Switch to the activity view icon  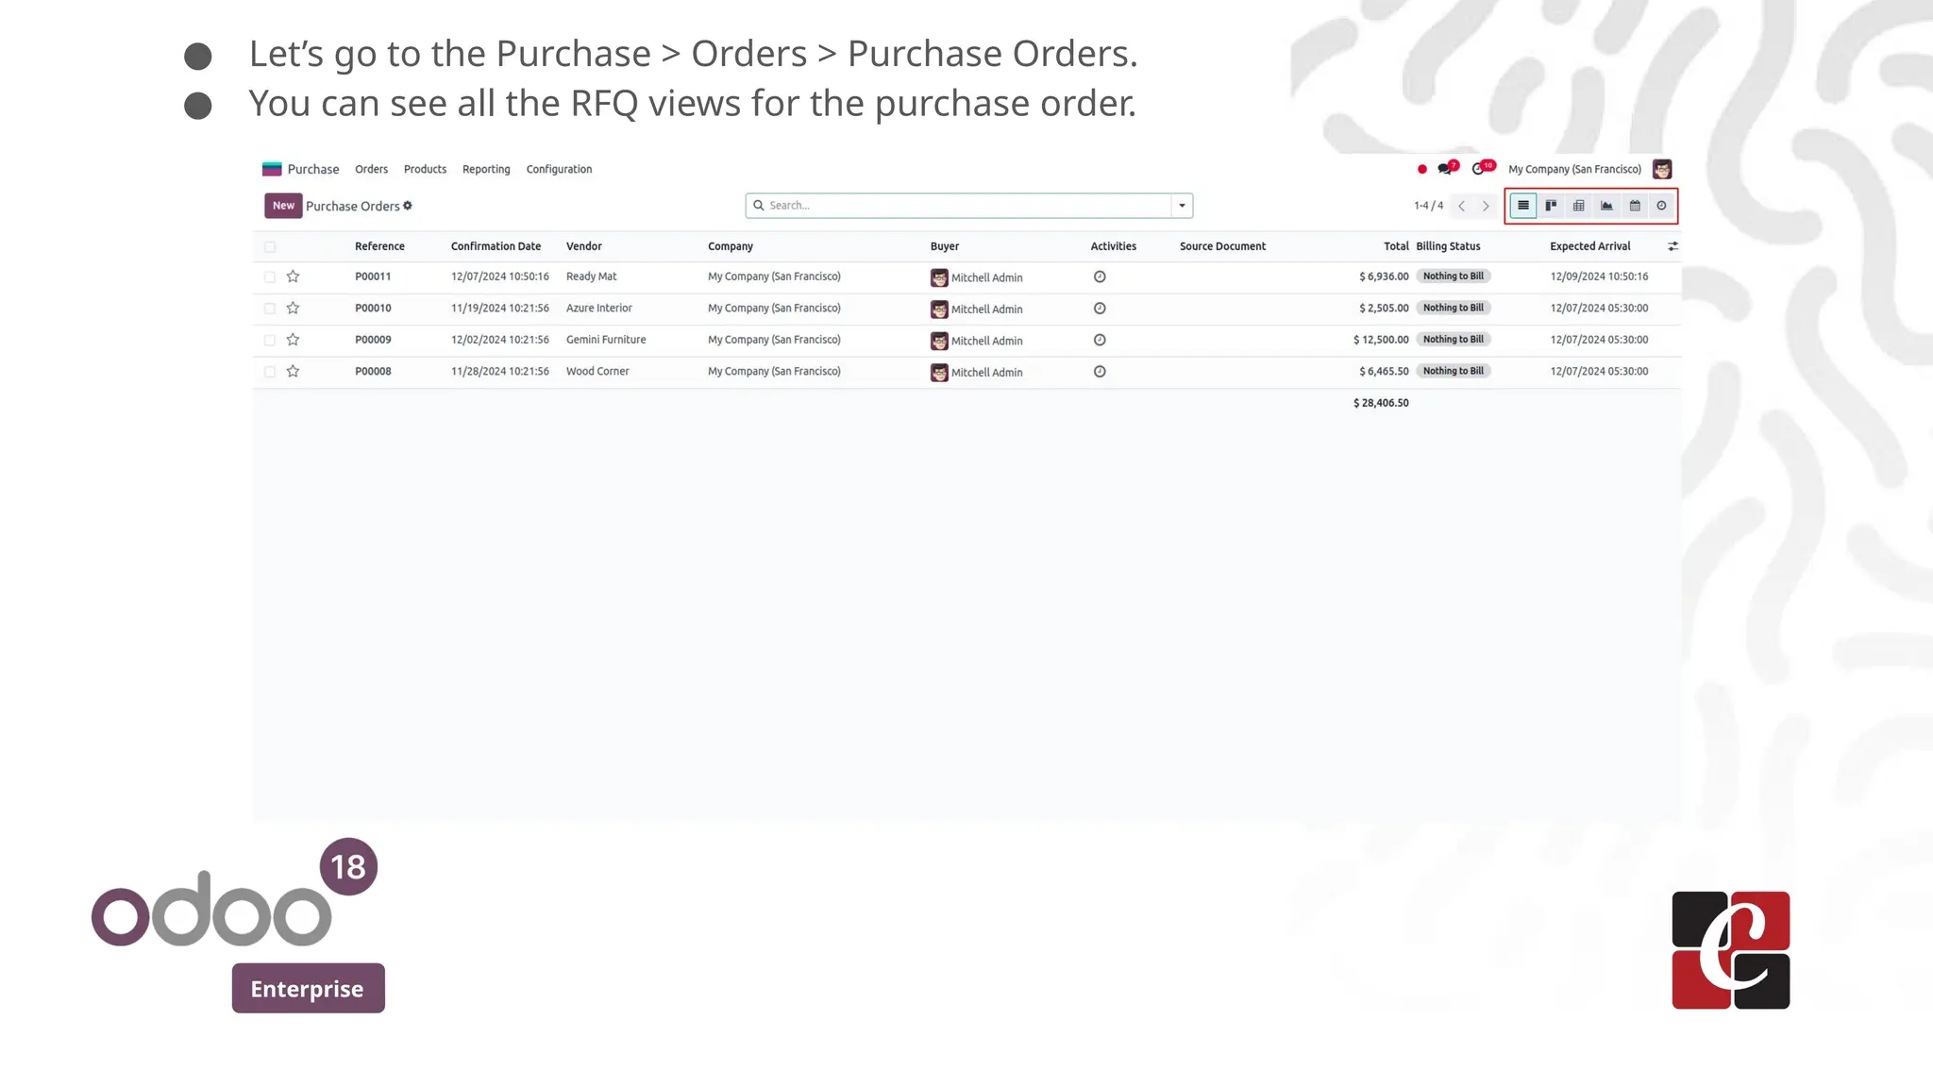1661,206
